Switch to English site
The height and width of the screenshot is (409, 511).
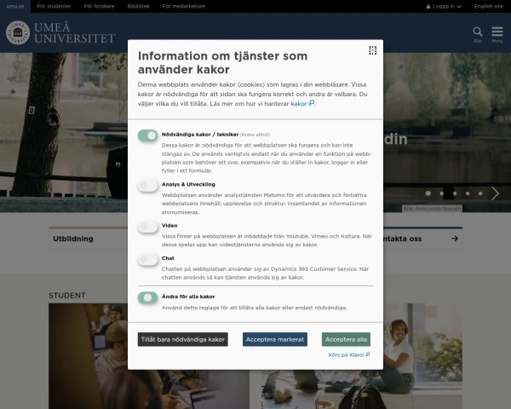[x=488, y=6]
